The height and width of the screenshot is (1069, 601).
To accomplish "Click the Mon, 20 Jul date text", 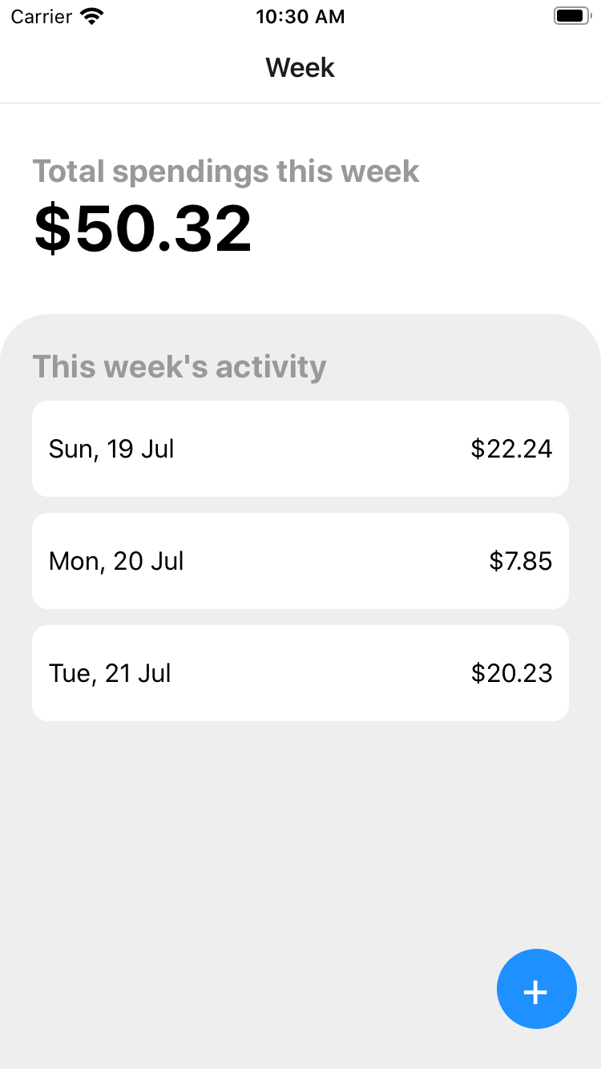I will click(116, 561).
